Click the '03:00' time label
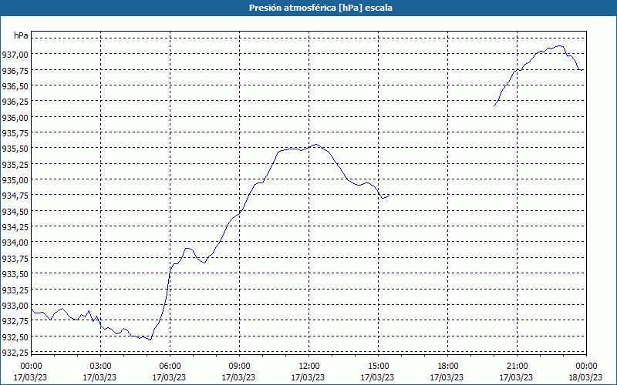617x385 pixels. click(x=100, y=367)
